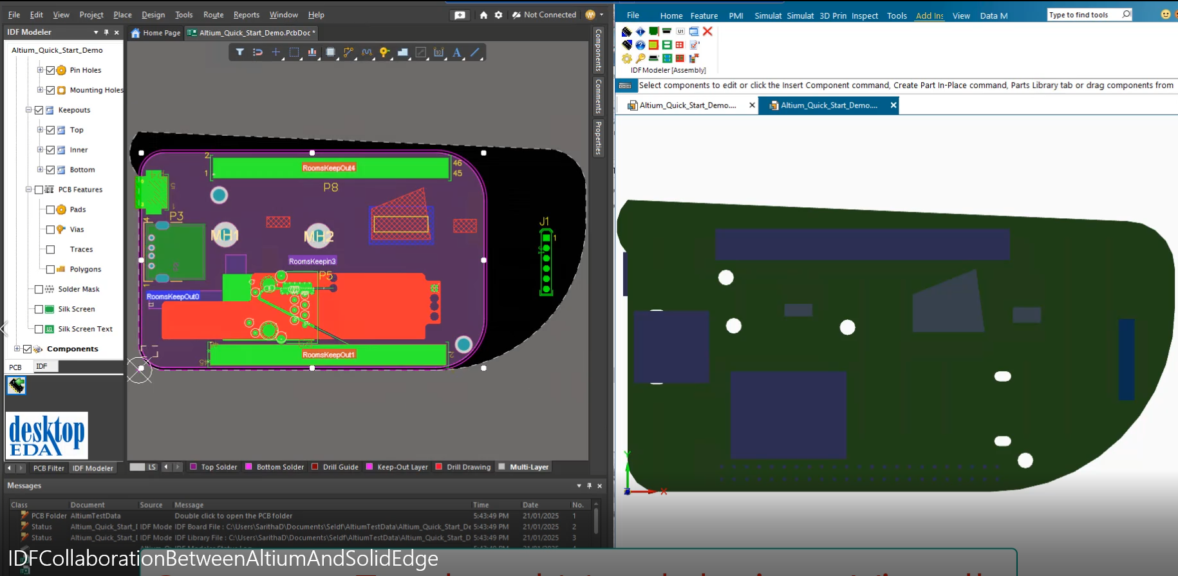Screen dimensions: 1178x576
Task: Expand the Mounting Holes tree node
Action: click(x=40, y=89)
